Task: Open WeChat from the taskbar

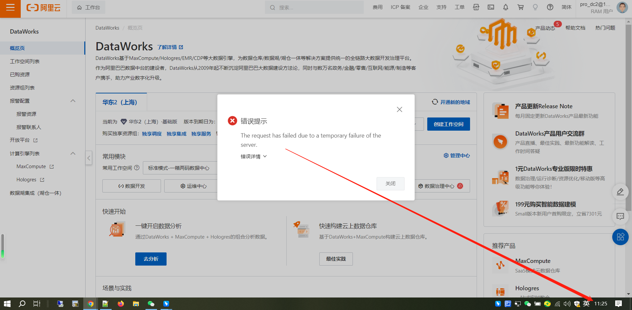Action: tap(151, 304)
